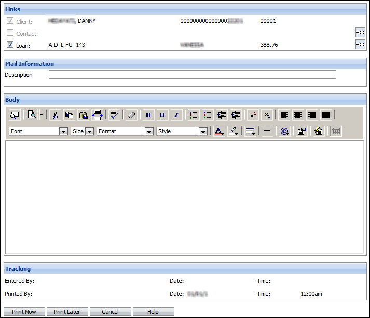Open the Format dropdown
370x318 pixels.
[x=125, y=131]
